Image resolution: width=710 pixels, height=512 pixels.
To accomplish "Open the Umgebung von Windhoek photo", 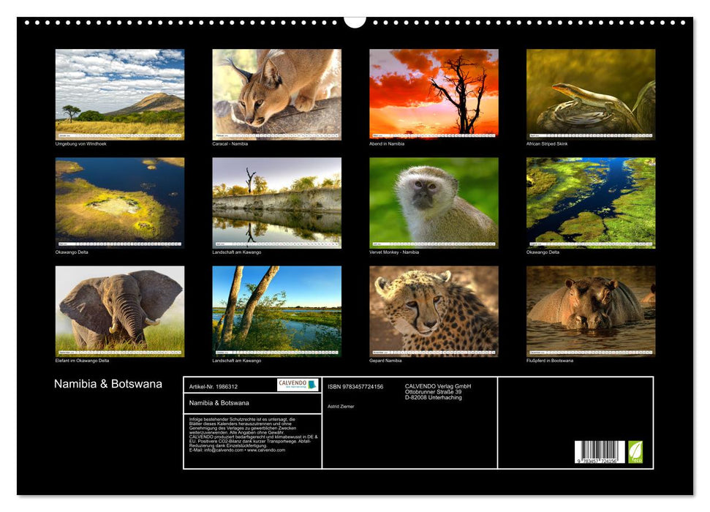I will coord(120,94).
